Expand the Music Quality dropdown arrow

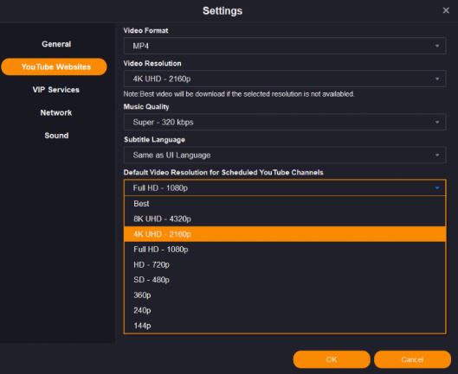coord(437,122)
